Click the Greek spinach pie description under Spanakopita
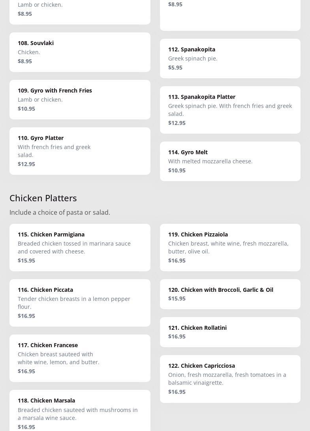The image size is (310, 431). click(193, 58)
